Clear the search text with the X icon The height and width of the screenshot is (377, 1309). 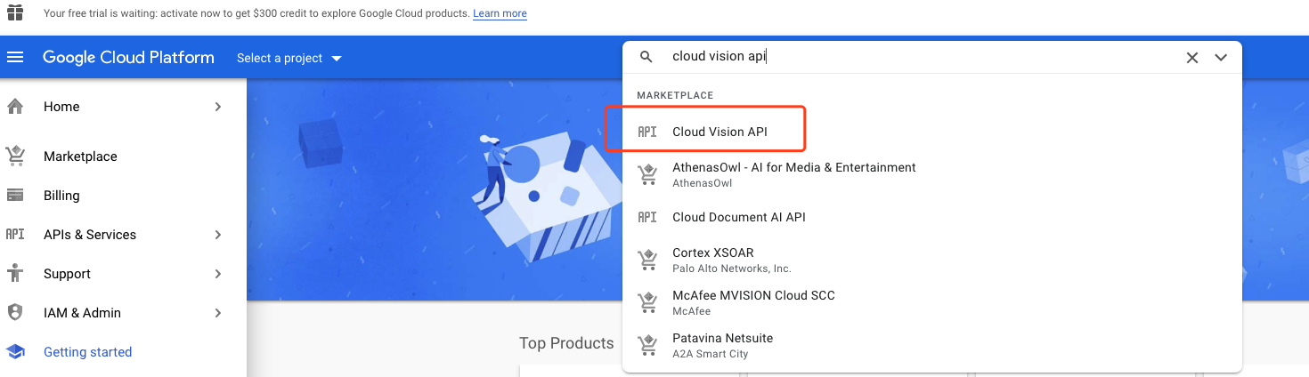[x=1192, y=58]
